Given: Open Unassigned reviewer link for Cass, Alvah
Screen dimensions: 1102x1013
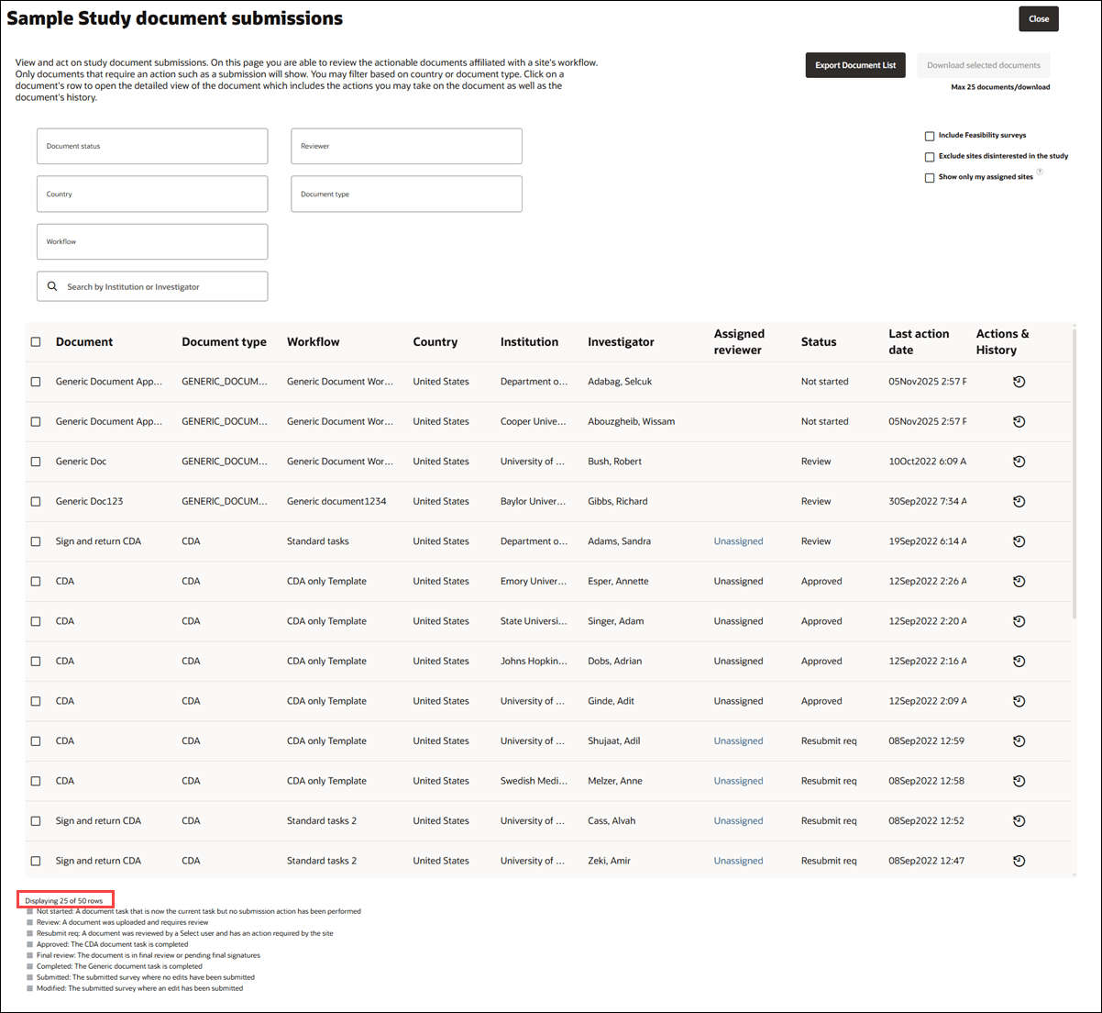Looking at the screenshot, I should (738, 821).
